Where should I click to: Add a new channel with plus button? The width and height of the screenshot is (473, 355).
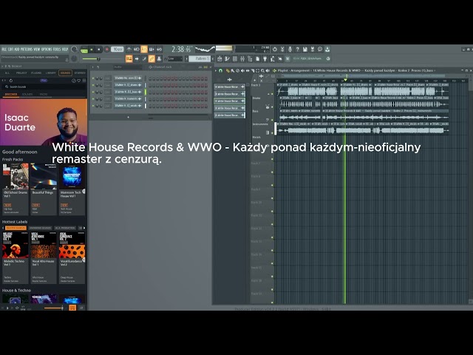tap(128, 117)
